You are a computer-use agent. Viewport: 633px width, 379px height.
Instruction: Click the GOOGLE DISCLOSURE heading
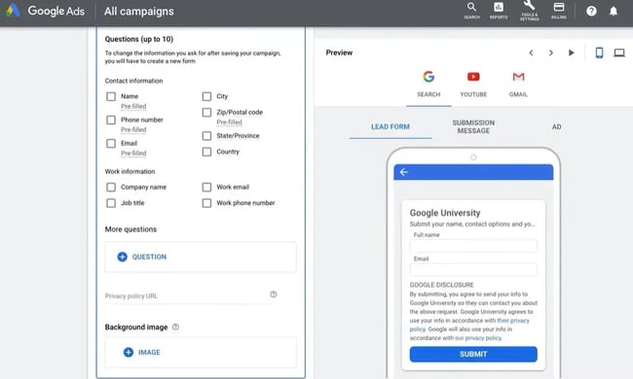pyautogui.click(x=442, y=285)
